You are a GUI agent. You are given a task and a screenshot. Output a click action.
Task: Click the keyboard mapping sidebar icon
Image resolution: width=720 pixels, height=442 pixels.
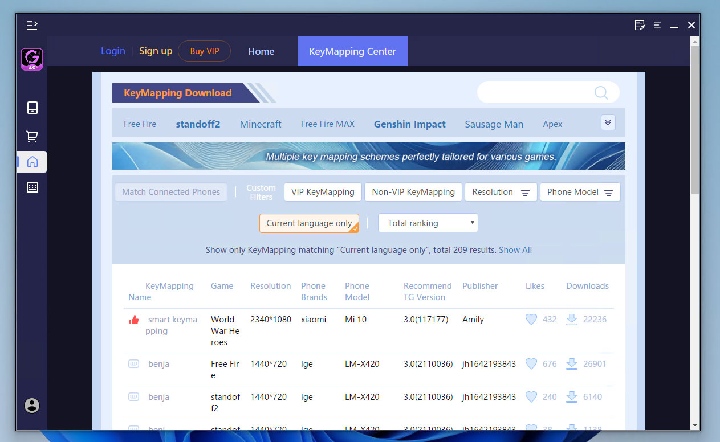pos(32,187)
